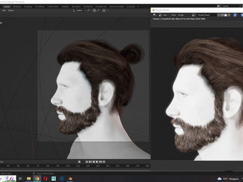Open the View mode dropdown in render window

point(164,15)
